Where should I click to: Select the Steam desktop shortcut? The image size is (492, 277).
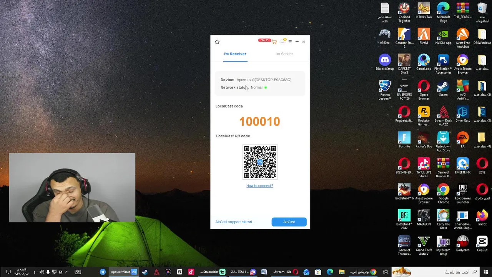pos(443,88)
